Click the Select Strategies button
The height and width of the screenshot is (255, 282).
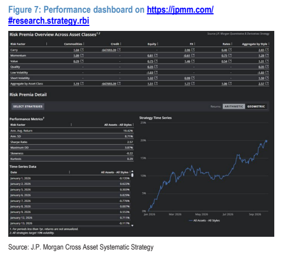point(28,107)
